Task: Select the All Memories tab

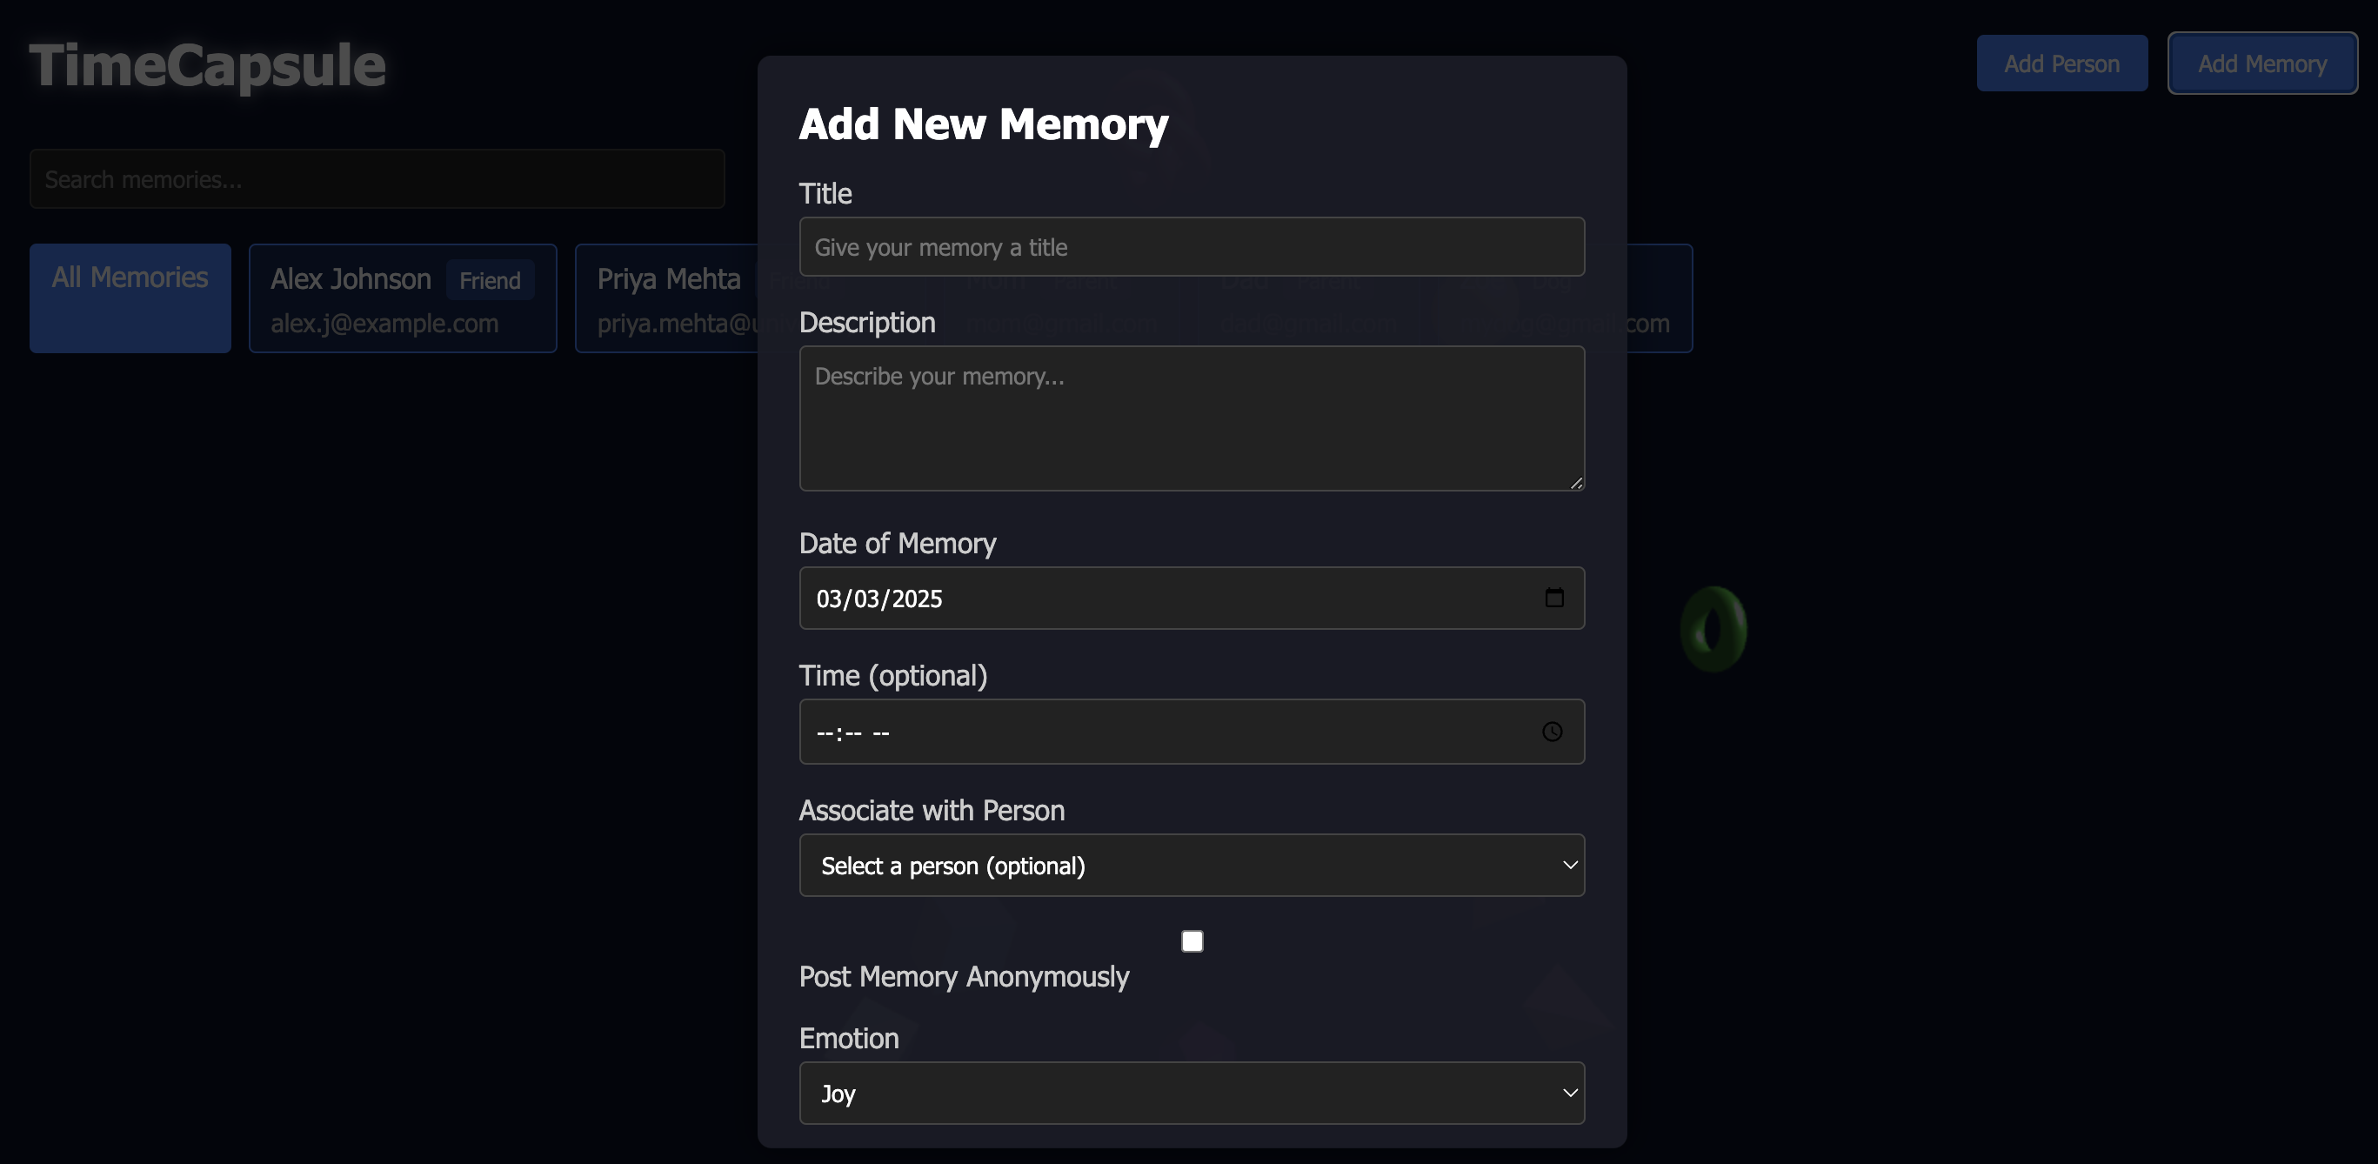Action: (x=130, y=298)
